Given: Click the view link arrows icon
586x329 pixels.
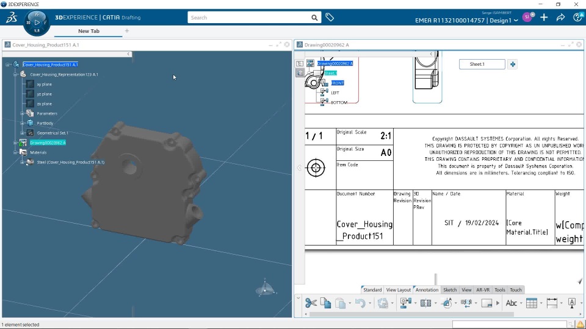Looking at the screenshot, I should (x=466, y=303).
